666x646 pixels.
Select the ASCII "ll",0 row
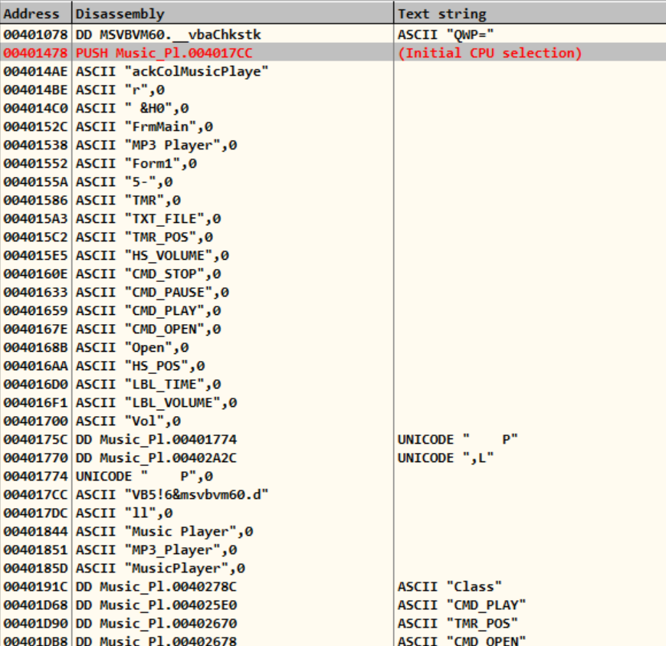(333, 513)
